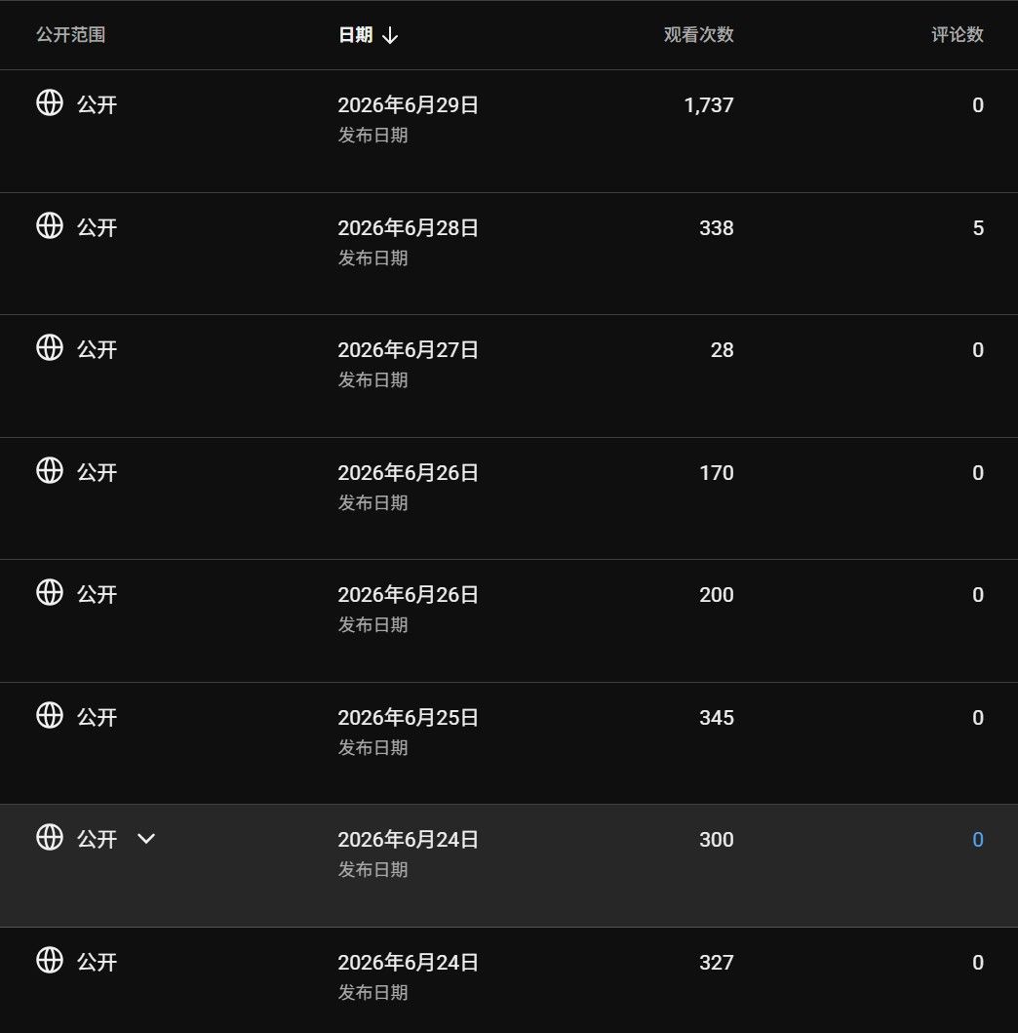Click globe icon in 327-views row
This screenshot has height=1033, width=1018.
[50, 960]
